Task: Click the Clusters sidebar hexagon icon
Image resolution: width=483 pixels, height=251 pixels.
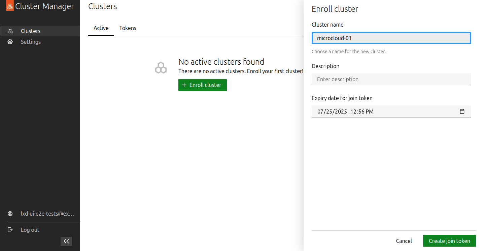Action: (x=10, y=31)
